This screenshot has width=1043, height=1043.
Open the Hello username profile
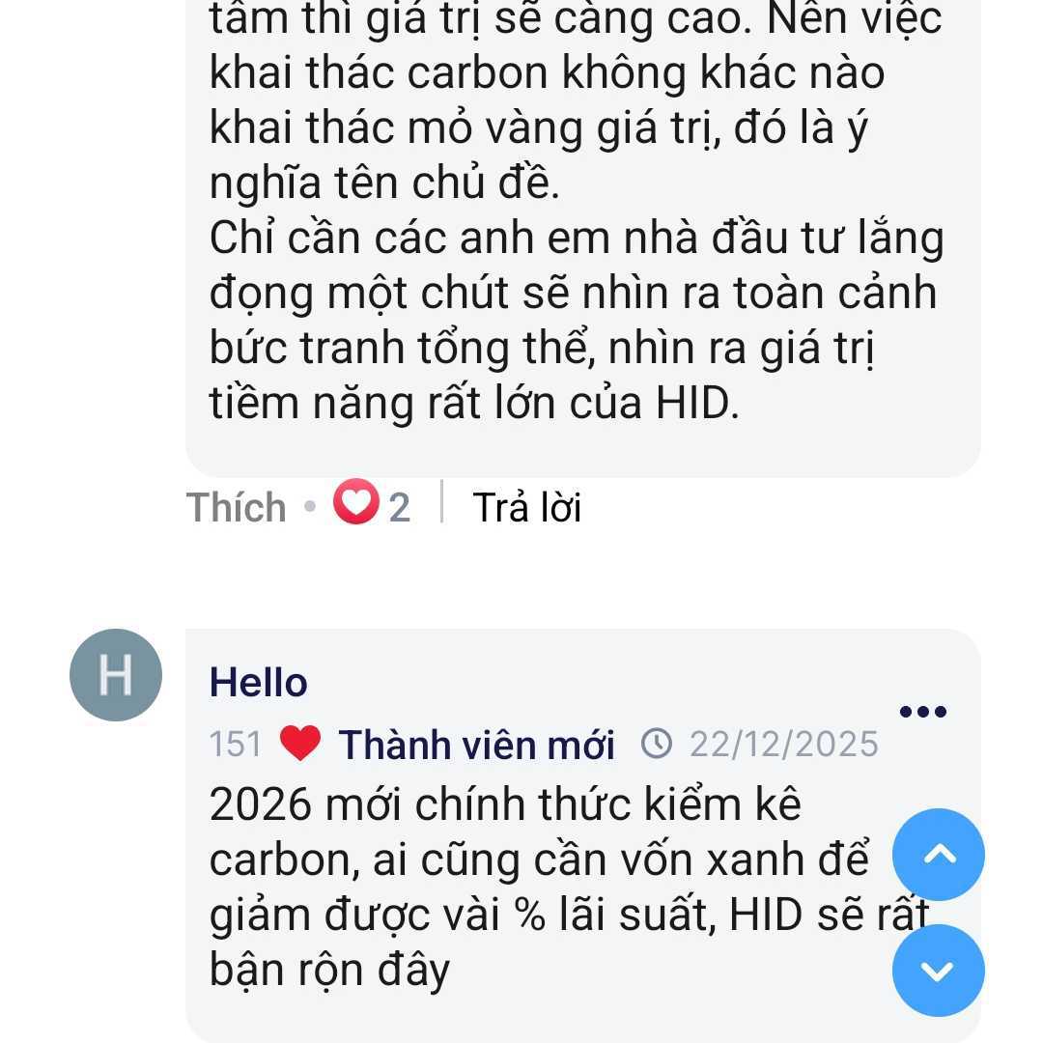pos(258,683)
